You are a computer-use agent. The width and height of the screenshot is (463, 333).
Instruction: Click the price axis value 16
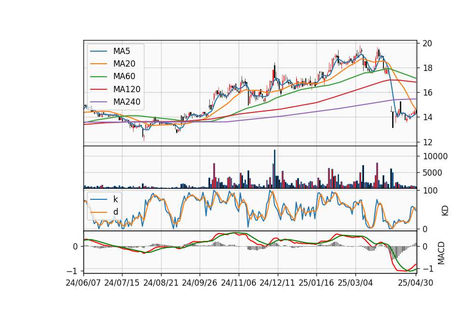[427, 93]
